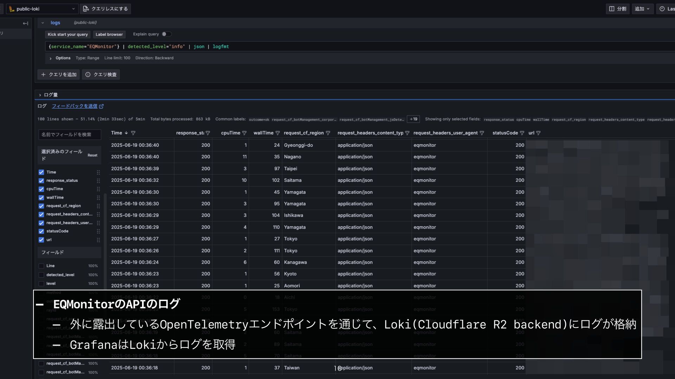
Task: Click the +19 common labels badge
Action: 413,119
